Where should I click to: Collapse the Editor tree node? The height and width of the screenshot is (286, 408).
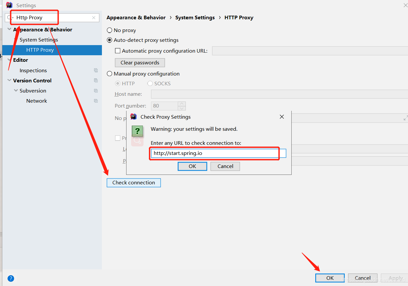9,60
